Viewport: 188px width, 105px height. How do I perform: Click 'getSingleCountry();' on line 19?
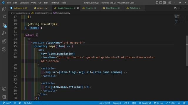pyautogui.click(x=43, y=24)
